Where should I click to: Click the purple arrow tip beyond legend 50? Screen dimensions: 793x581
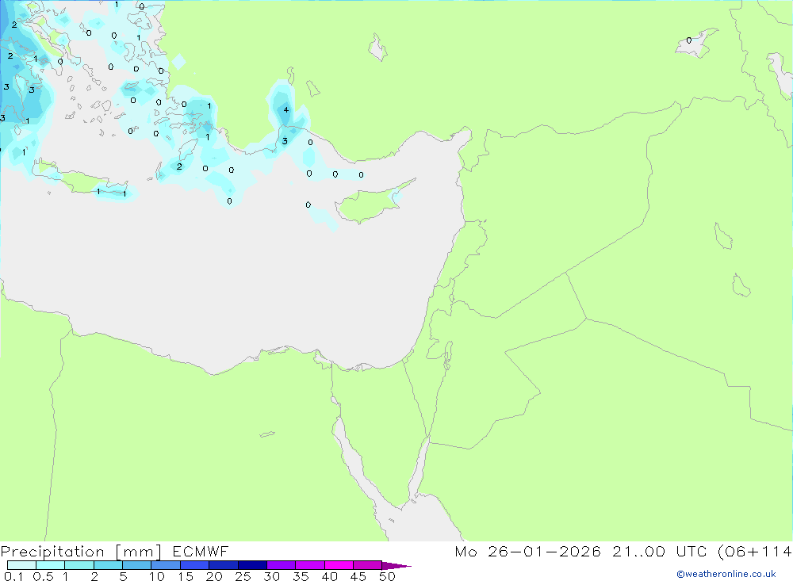[x=396, y=566]
